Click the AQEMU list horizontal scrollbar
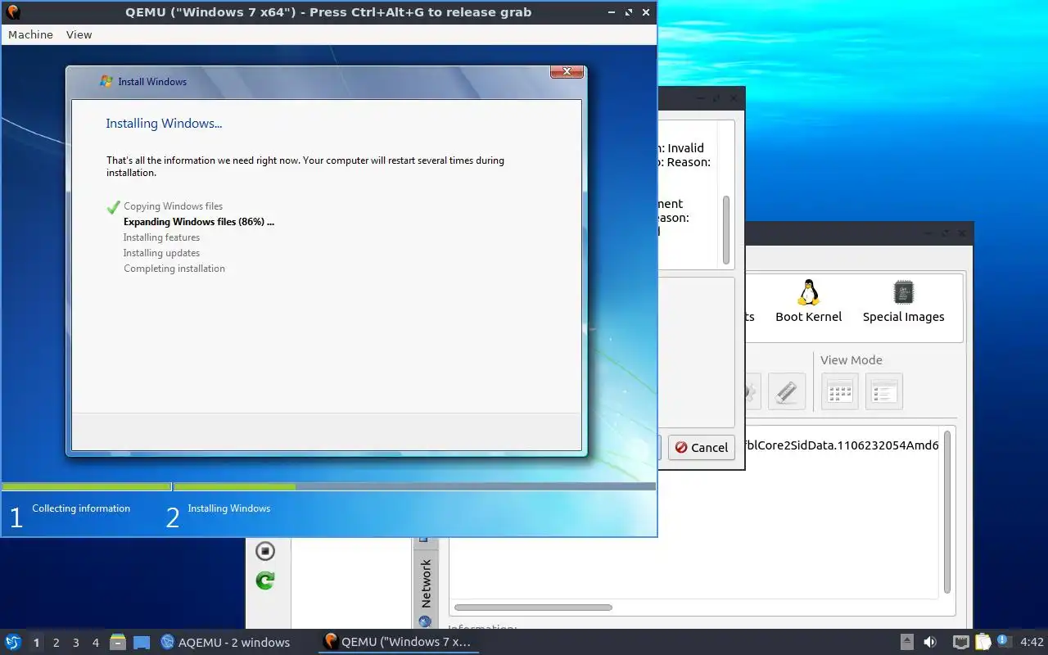Screen dimensions: 1048x655 pyautogui.click(x=533, y=608)
